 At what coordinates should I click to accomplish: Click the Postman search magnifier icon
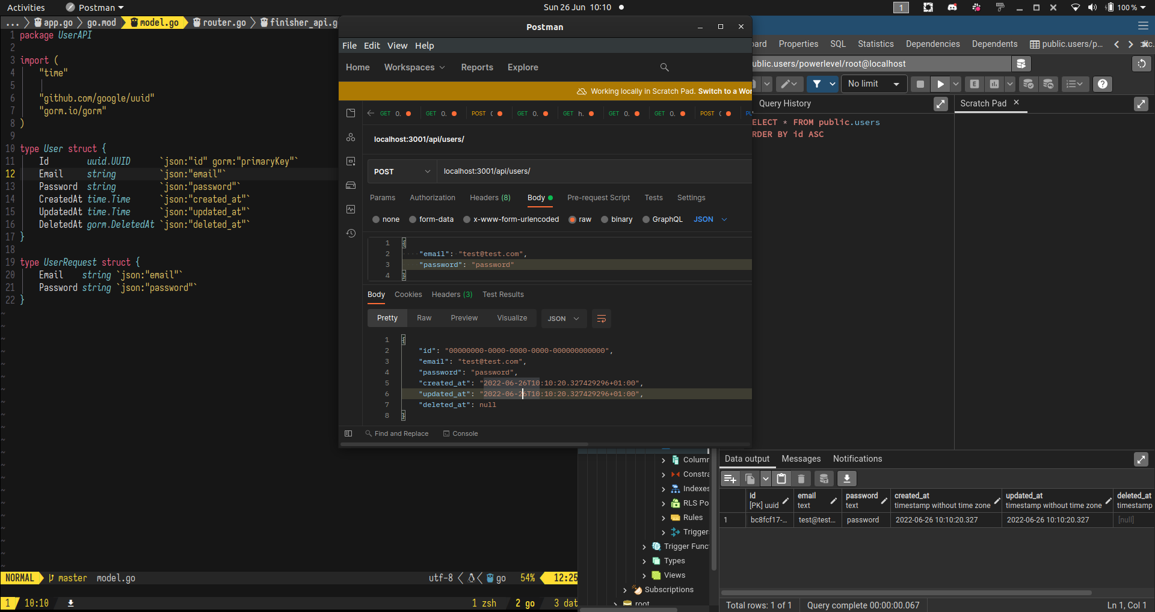click(664, 67)
